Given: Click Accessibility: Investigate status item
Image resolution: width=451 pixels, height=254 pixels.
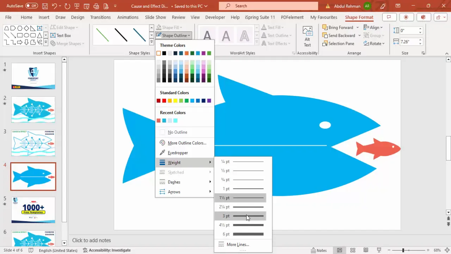Looking at the screenshot, I should [x=107, y=250].
